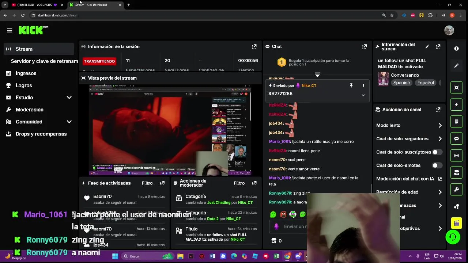468x263 pixels.
Task: Click the stream preview video thumbnail
Action: click(x=170, y=130)
